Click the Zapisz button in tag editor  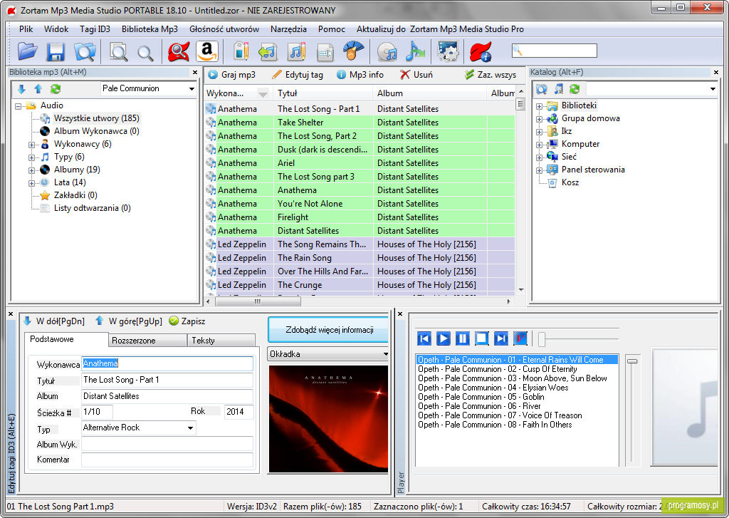pos(187,321)
